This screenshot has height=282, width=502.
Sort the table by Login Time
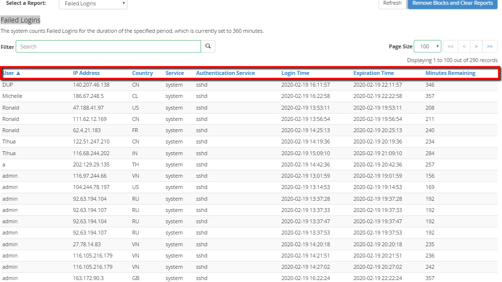point(295,73)
